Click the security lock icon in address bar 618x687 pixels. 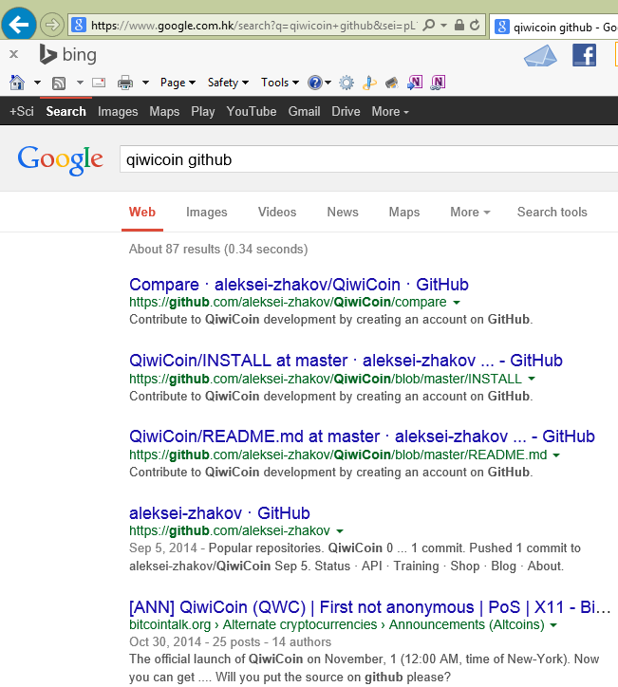[x=459, y=25]
